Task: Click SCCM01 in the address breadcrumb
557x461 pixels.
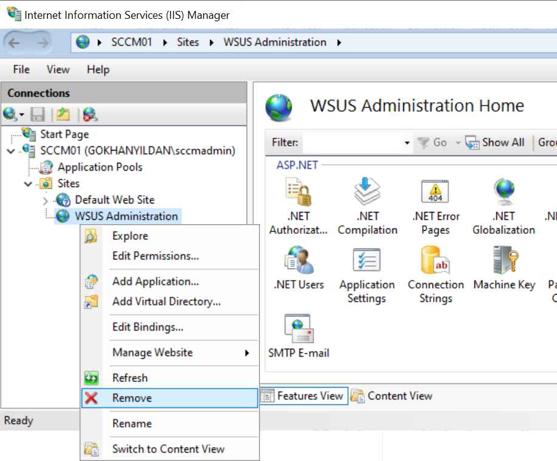Action: [132, 43]
